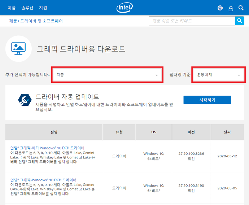Image resolution: width=249 pixels, height=205 pixels.
Task: Click the 시작하기 button
Action: pyautogui.click(x=207, y=100)
